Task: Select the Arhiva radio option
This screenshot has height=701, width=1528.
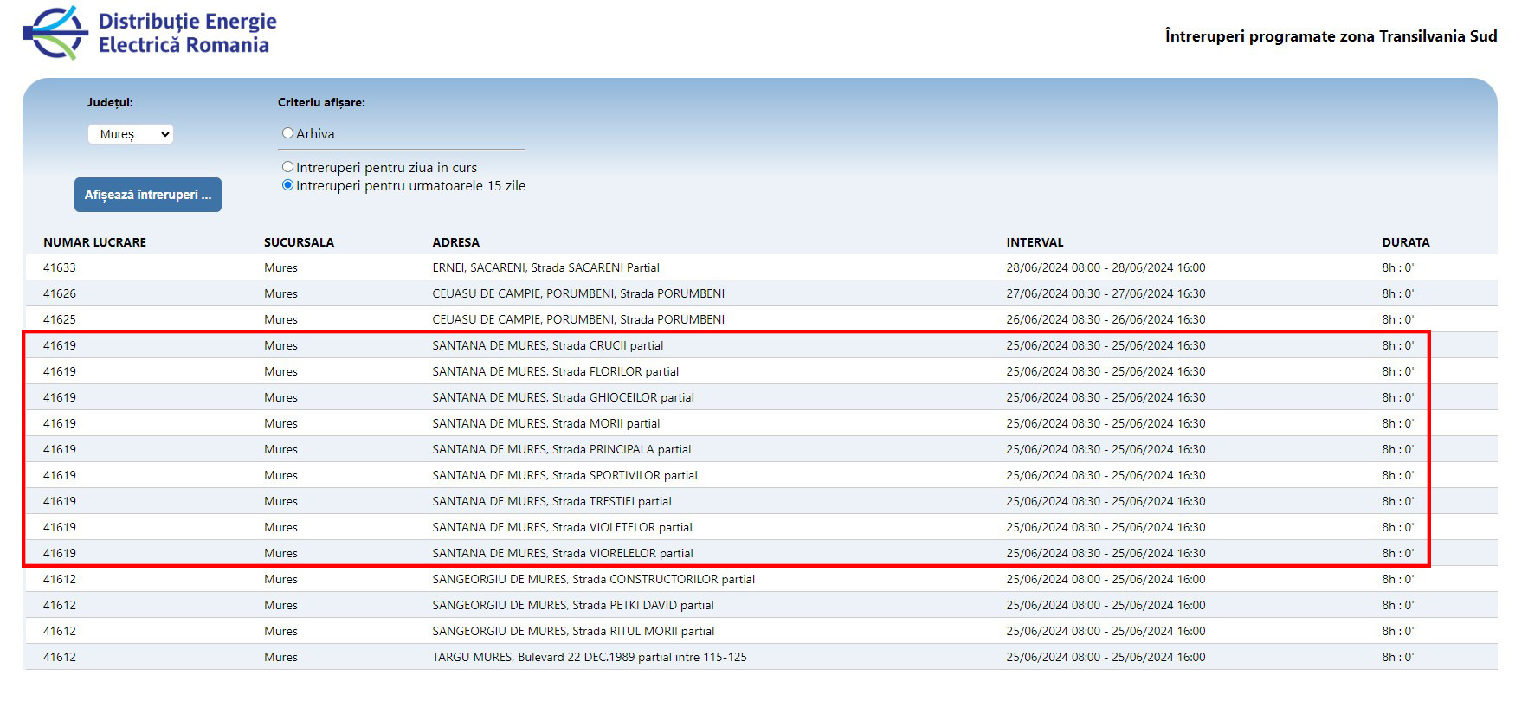Action: [288, 133]
